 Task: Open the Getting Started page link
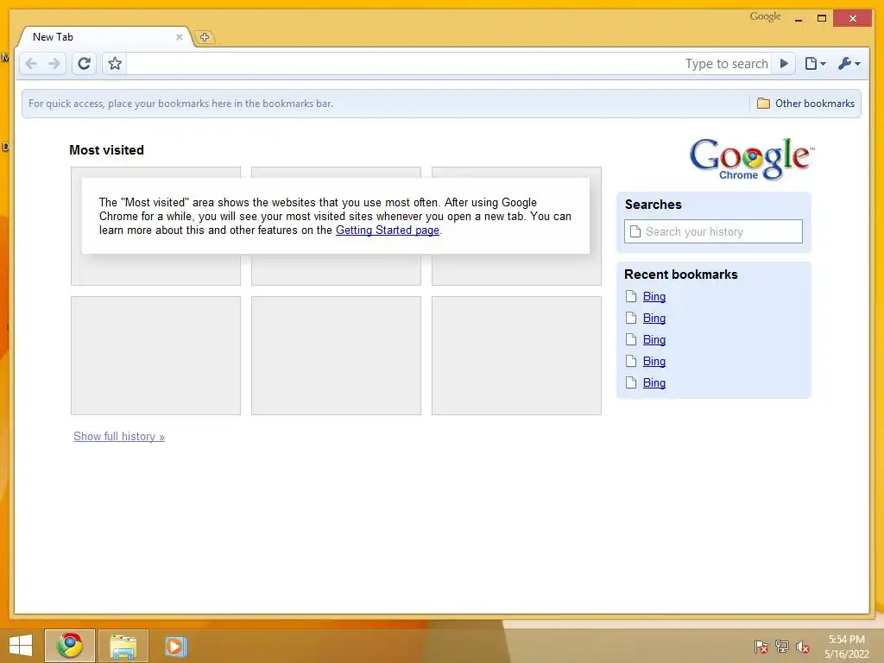pos(388,230)
